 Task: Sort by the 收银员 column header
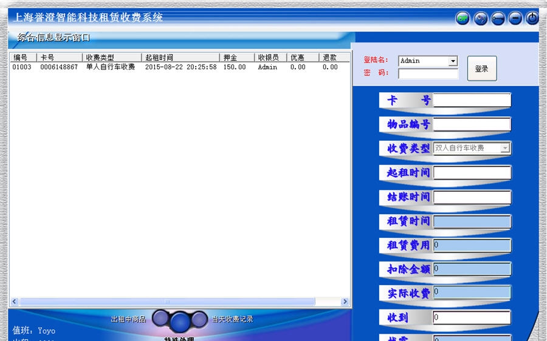(270, 58)
